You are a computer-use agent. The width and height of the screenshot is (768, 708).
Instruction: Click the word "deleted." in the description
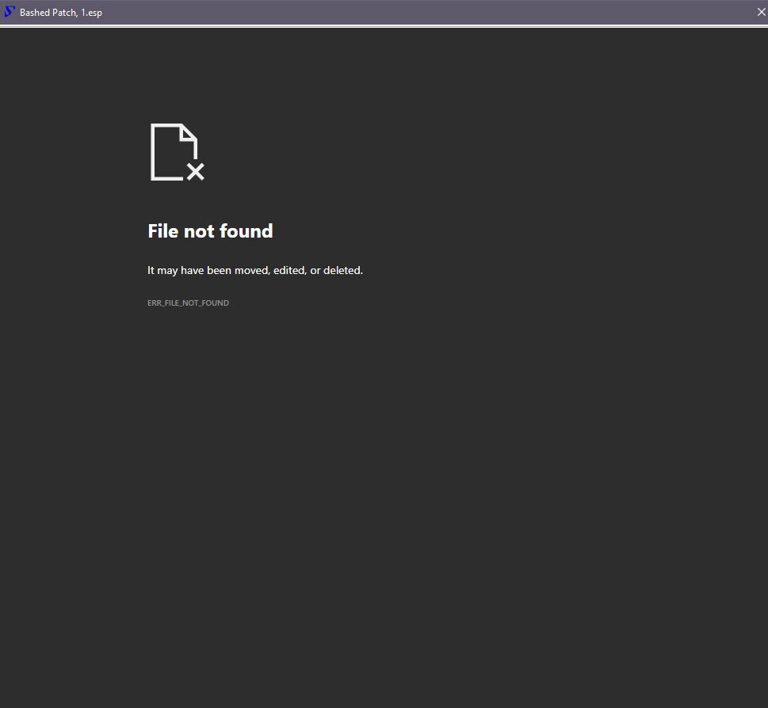point(343,271)
